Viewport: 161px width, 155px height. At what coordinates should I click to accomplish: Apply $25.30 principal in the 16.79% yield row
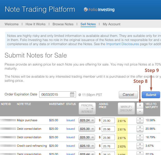tap(87, 137)
